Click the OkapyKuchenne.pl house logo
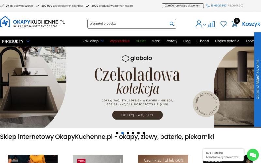The image size is (261, 163). (x=5, y=22)
